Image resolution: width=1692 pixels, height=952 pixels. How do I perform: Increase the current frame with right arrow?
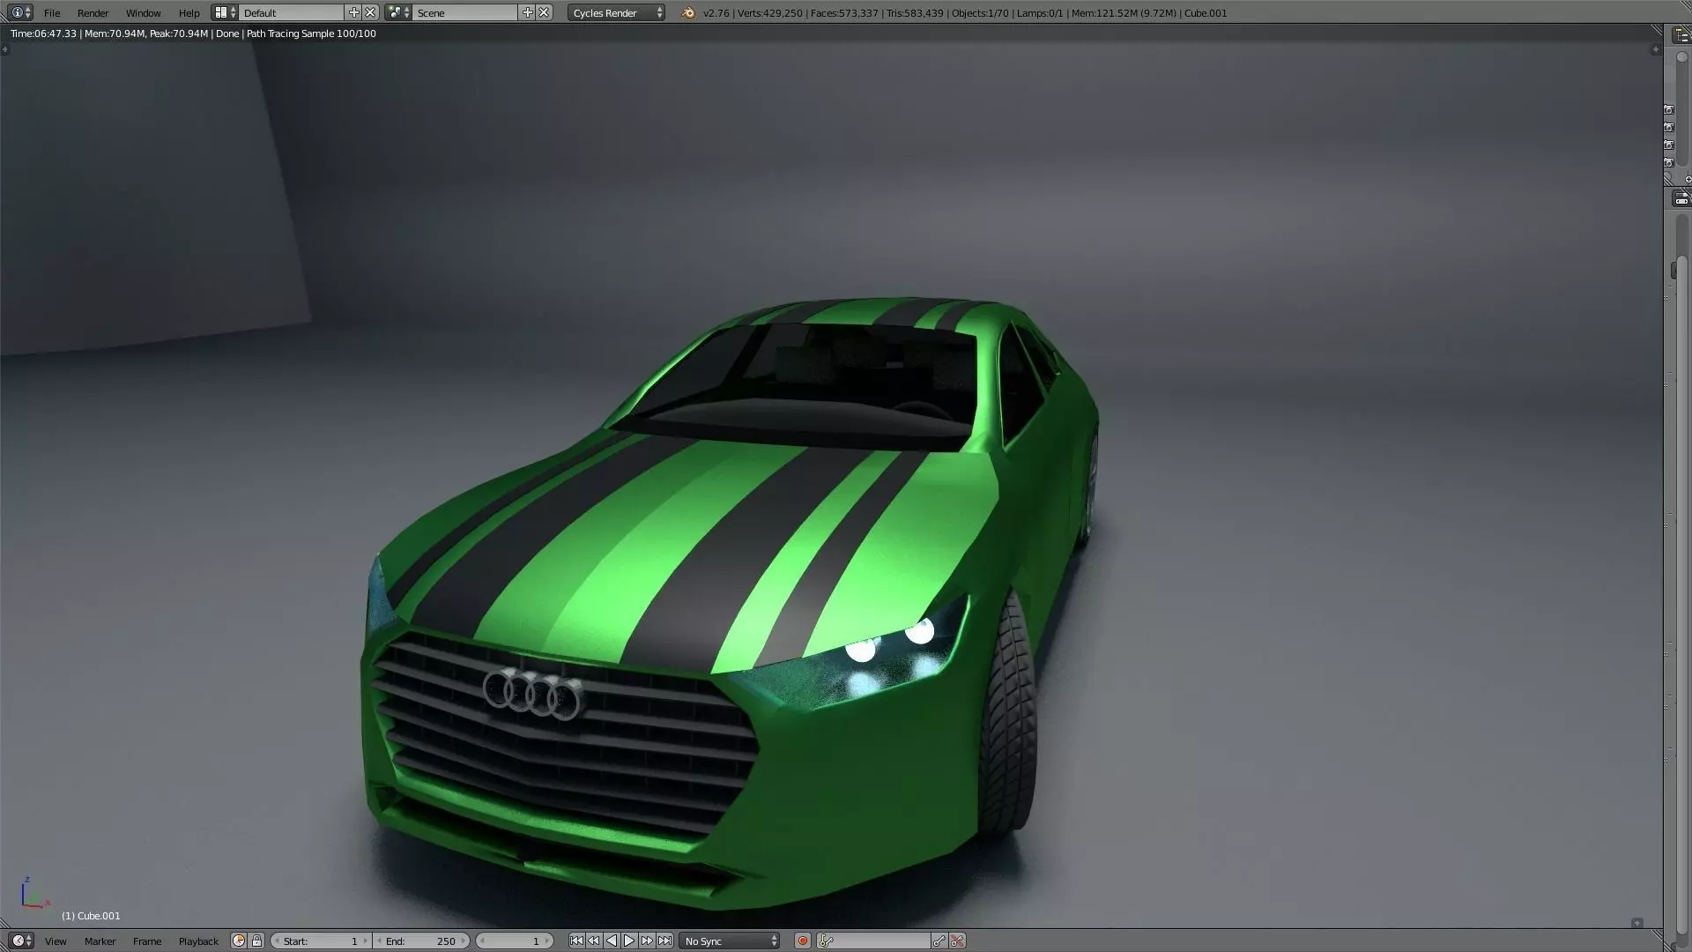(x=547, y=941)
